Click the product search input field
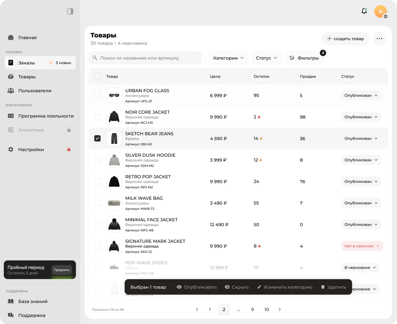This screenshot has width=397, height=324. coord(145,58)
